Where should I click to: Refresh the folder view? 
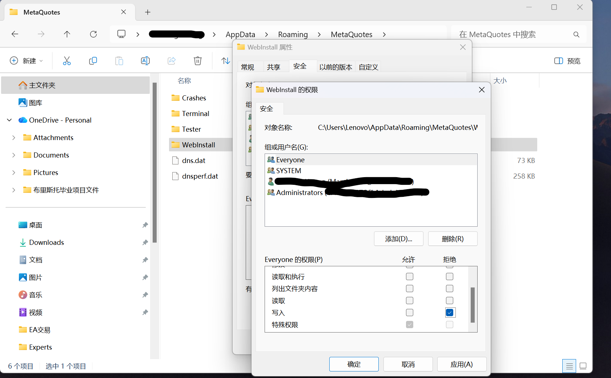click(x=93, y=34)
